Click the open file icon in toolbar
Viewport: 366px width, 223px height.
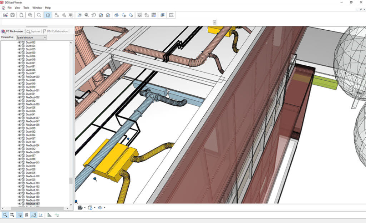click(5, 15)
